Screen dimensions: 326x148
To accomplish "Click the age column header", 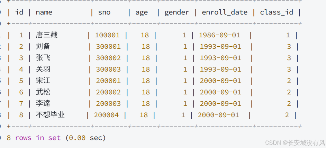I will pos(142,13).
